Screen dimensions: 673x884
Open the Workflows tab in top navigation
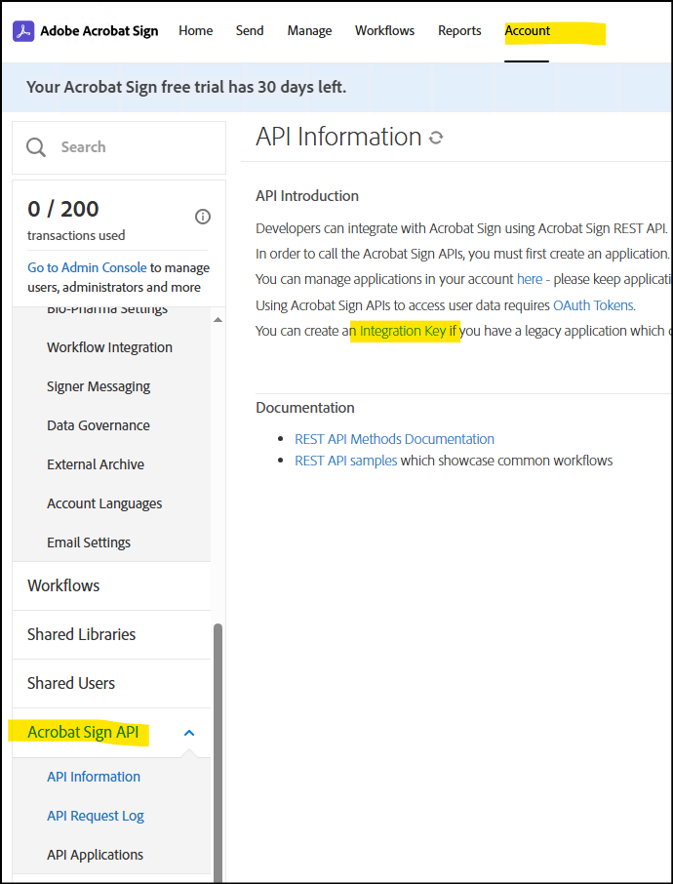point(384,31)
